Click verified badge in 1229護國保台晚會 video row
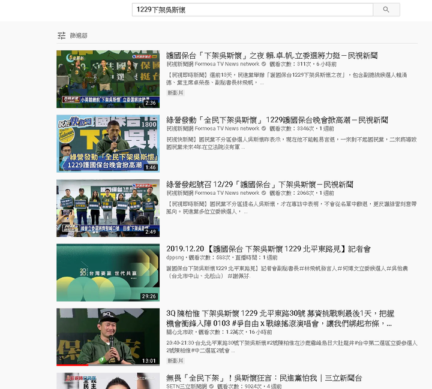The image size is (432, 389). tap(263, 128)
